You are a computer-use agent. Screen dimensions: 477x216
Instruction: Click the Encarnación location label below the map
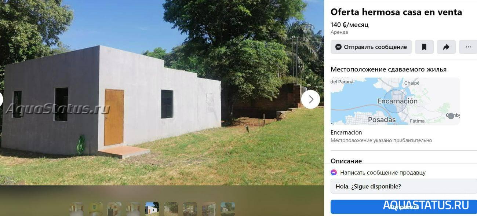(x=346, y=132)
